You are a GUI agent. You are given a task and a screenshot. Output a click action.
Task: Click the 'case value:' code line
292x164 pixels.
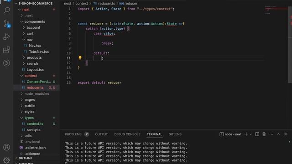pyautogui.click(x=104, y=33)
